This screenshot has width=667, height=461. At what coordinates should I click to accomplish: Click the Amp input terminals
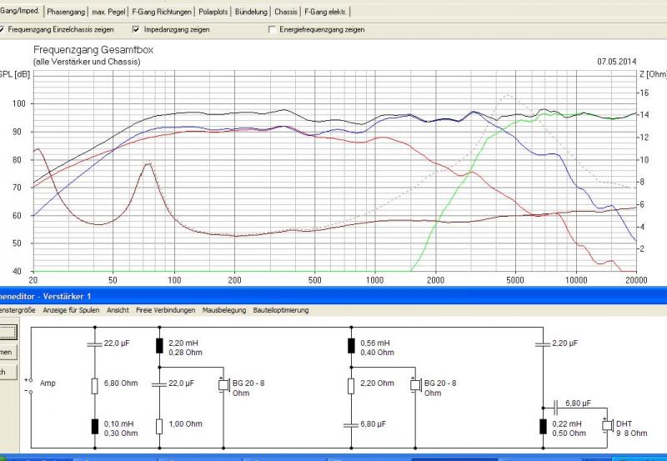point(32,384)
